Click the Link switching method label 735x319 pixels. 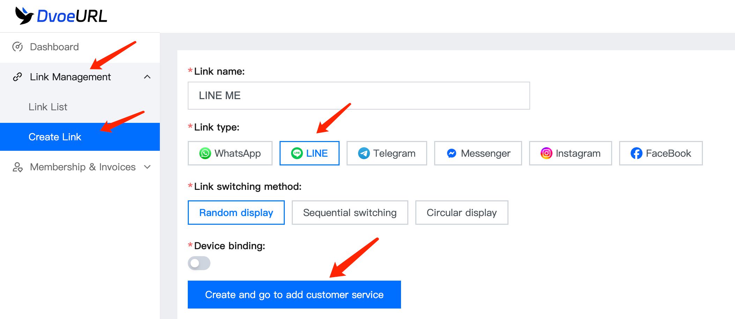[x=248, y=186]
